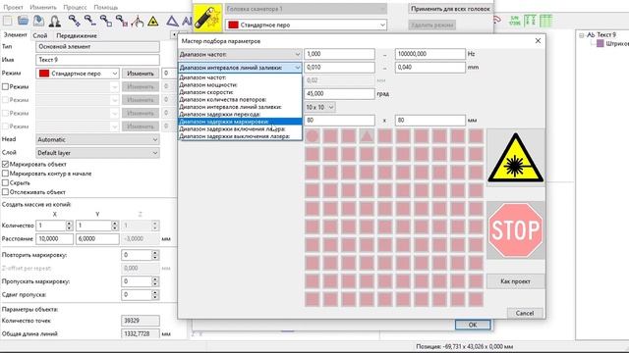The image size is (629, 353).
Task: Select the Элемент tab
Action: [16, 35]
